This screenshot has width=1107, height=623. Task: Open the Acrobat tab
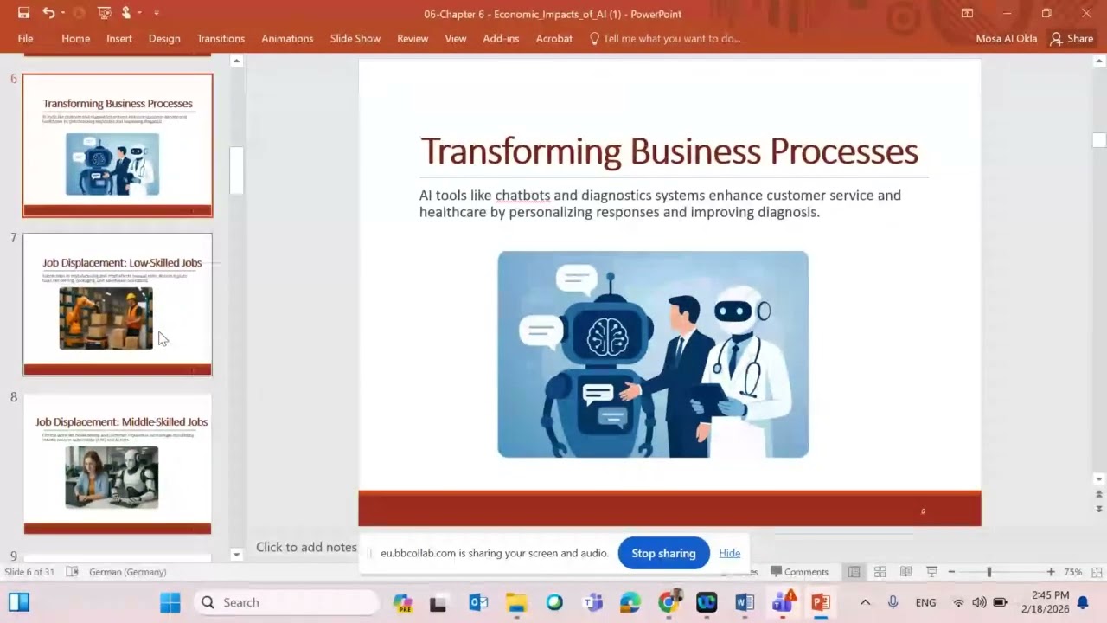click(554, 39)
